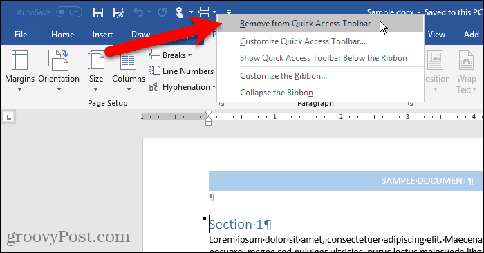
Task: Toggle the AutoSave switch
Action: click(x=69, y=12)
